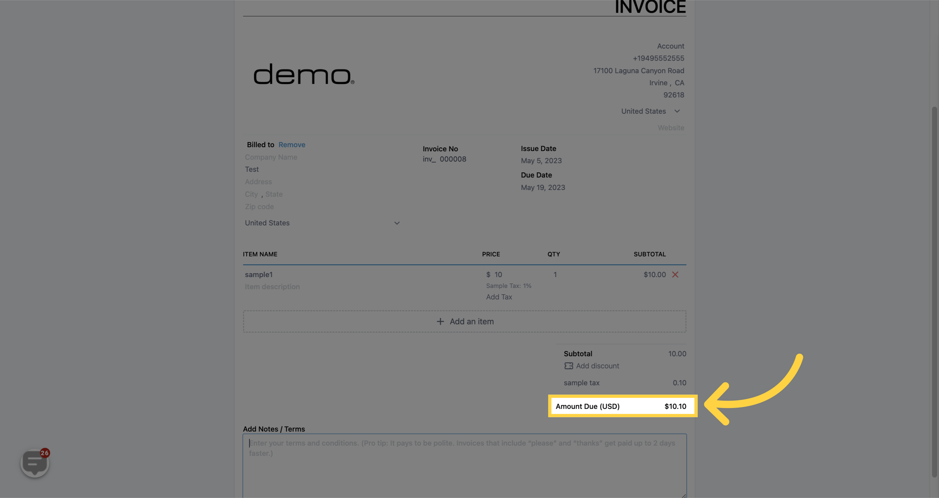Click the ITEM NAME column header
This screenshot has height=498, width=939.
click(x=260, y=254)
